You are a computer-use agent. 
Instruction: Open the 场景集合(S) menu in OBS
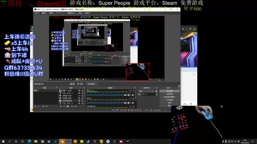click(x=71, y=13)
